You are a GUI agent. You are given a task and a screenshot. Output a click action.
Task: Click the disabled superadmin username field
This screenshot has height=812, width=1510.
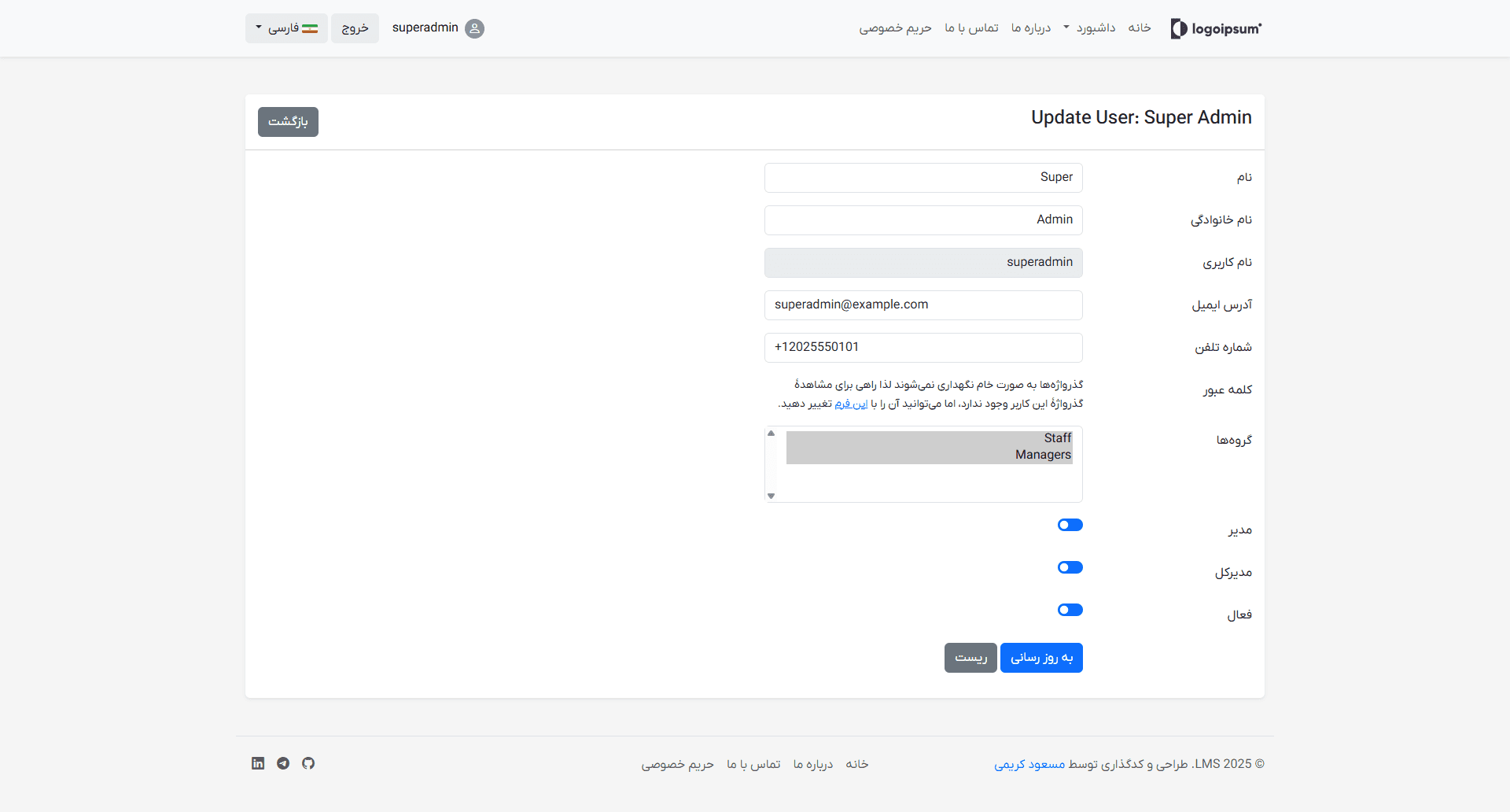(x=923, y=263)
